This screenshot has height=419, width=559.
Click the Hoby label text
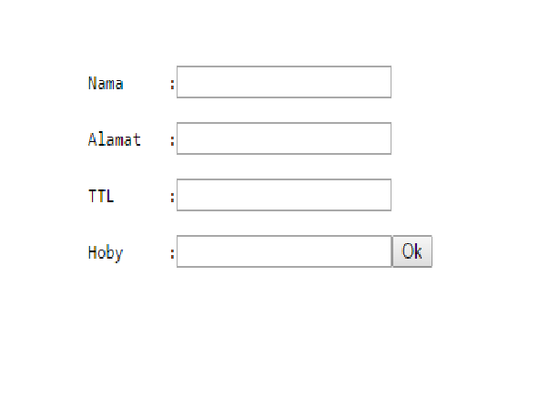point(106,253)
